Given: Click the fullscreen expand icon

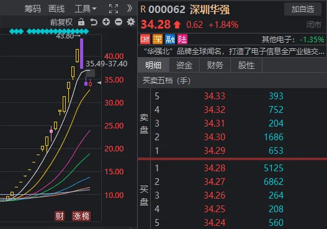Looking at the screenshot, I should pos(114,9).
